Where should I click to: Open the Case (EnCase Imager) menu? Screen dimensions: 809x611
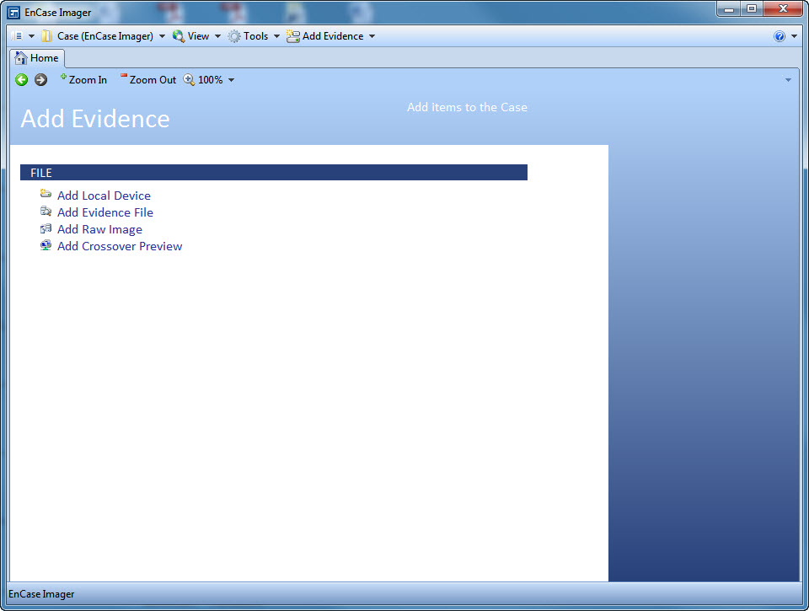click(104, 36)
